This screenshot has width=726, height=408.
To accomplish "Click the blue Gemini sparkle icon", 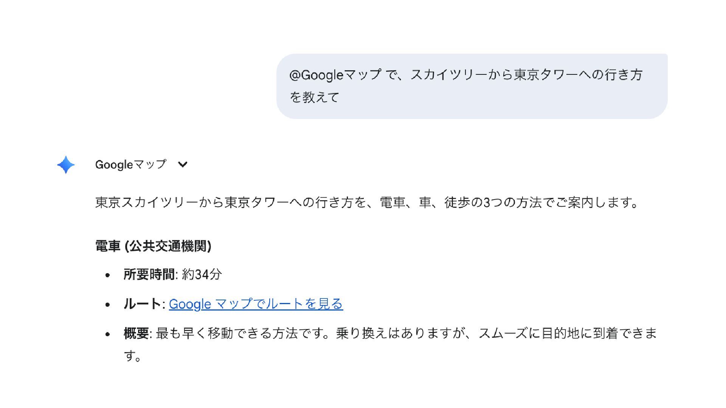I will tap(66, 165).
